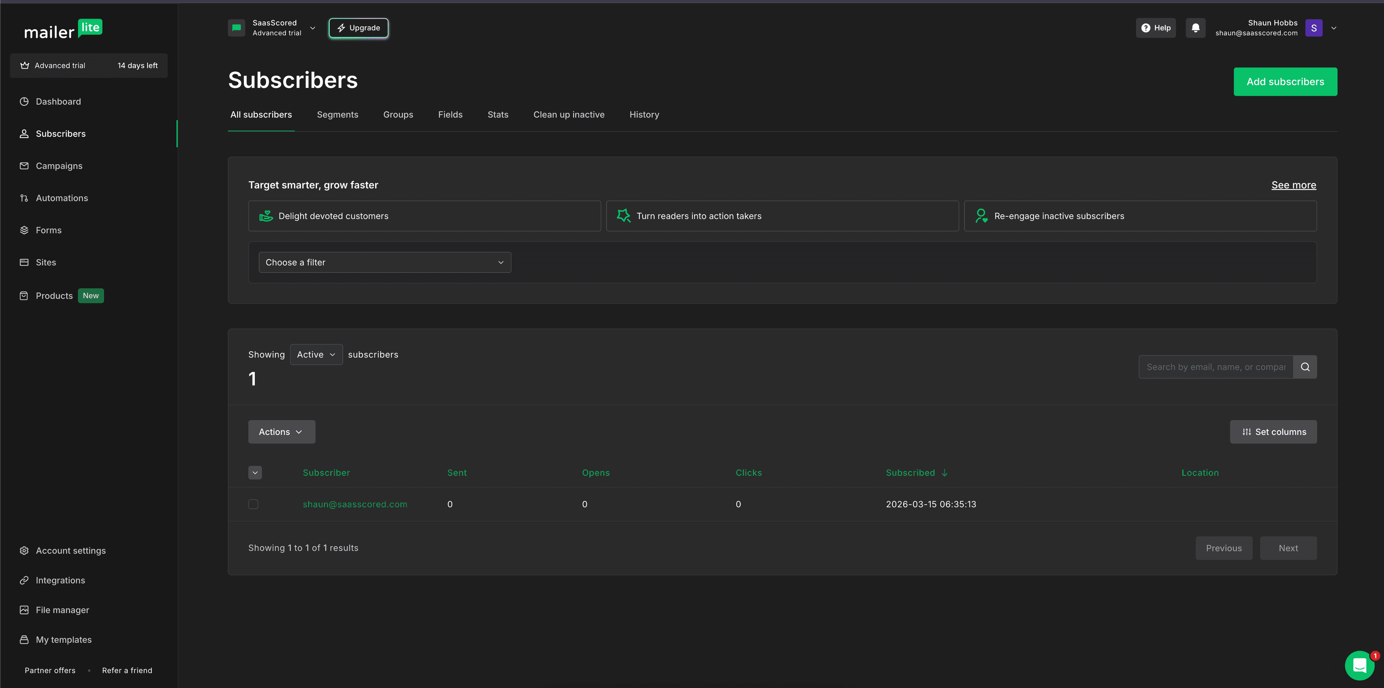The image size is (1384, 688).
Task: Click inside the subscriber search field
Action: pyautogui.click(x=1209, y=367)
